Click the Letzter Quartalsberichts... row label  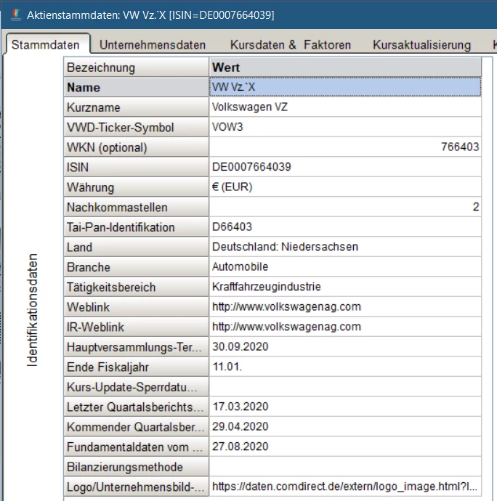[137, 407]
